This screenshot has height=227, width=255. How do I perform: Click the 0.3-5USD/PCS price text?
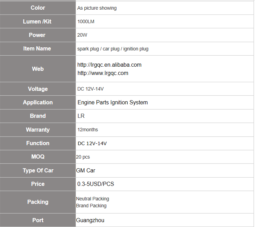[x=96, y=184]
